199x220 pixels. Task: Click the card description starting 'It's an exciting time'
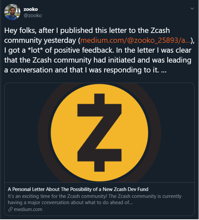point(95,199)
